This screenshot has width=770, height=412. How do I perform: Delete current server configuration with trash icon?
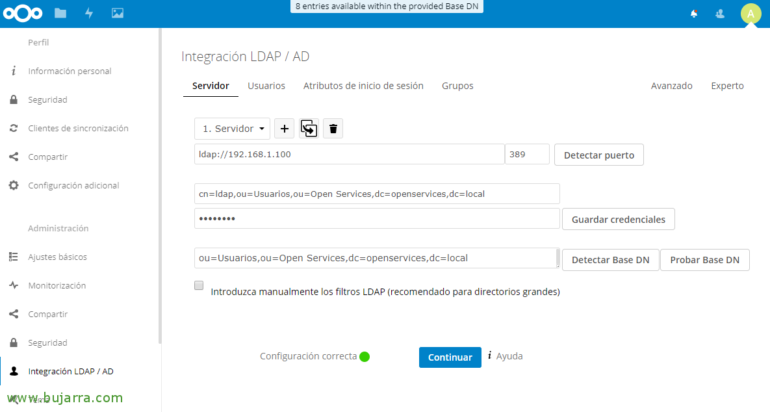pyautogui.click(x=333, y=129)
